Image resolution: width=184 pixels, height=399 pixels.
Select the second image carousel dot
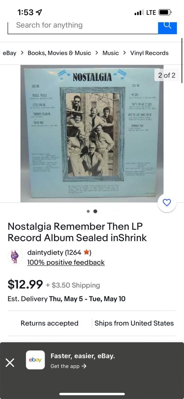pyautogui.click(x=95, y=211)
